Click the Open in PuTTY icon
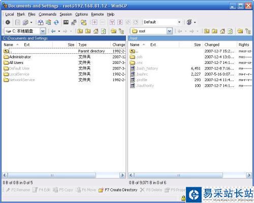This screenshot has width=254, height=203. point(74,22)
